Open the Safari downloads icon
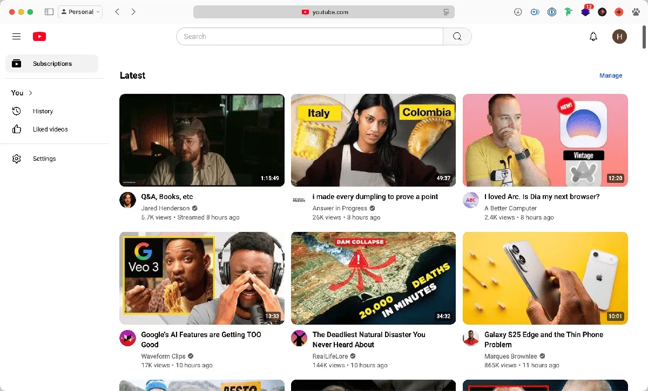Screen dimensions: 648x391 518,12
